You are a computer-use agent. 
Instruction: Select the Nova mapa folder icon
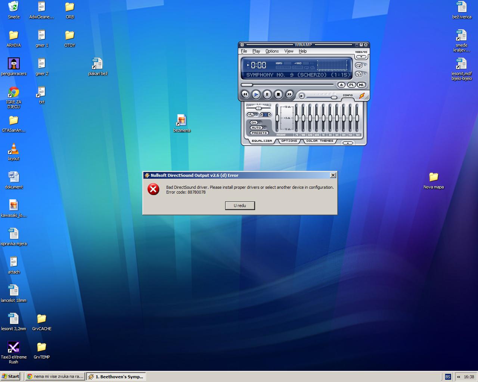click(434, 180)
